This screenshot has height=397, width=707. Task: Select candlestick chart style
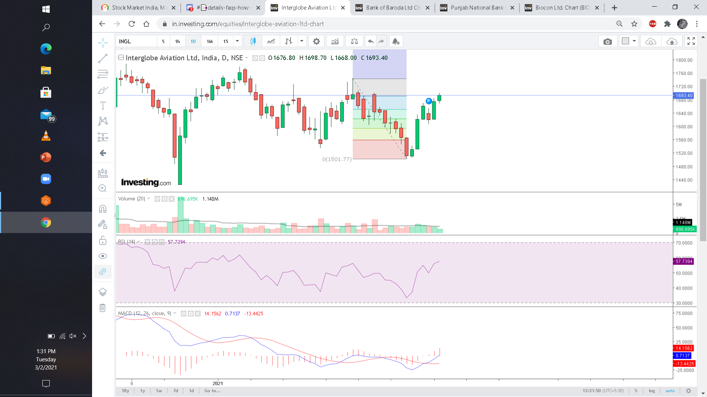[x=253, y=41]
